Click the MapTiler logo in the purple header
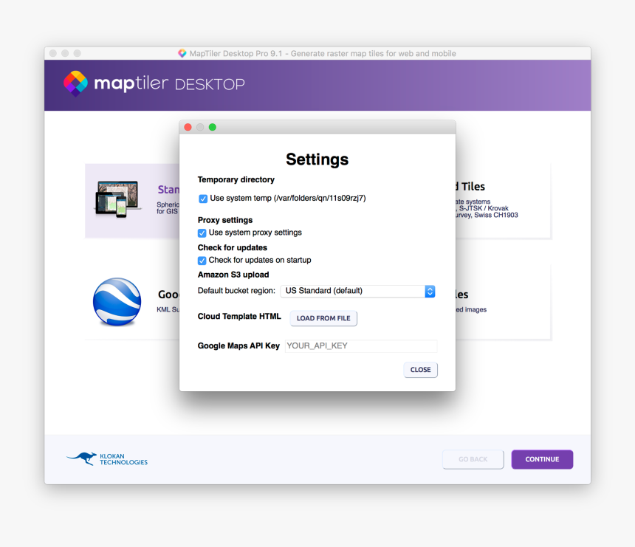Screen dimensions: 635x547 tap(76, 83)
